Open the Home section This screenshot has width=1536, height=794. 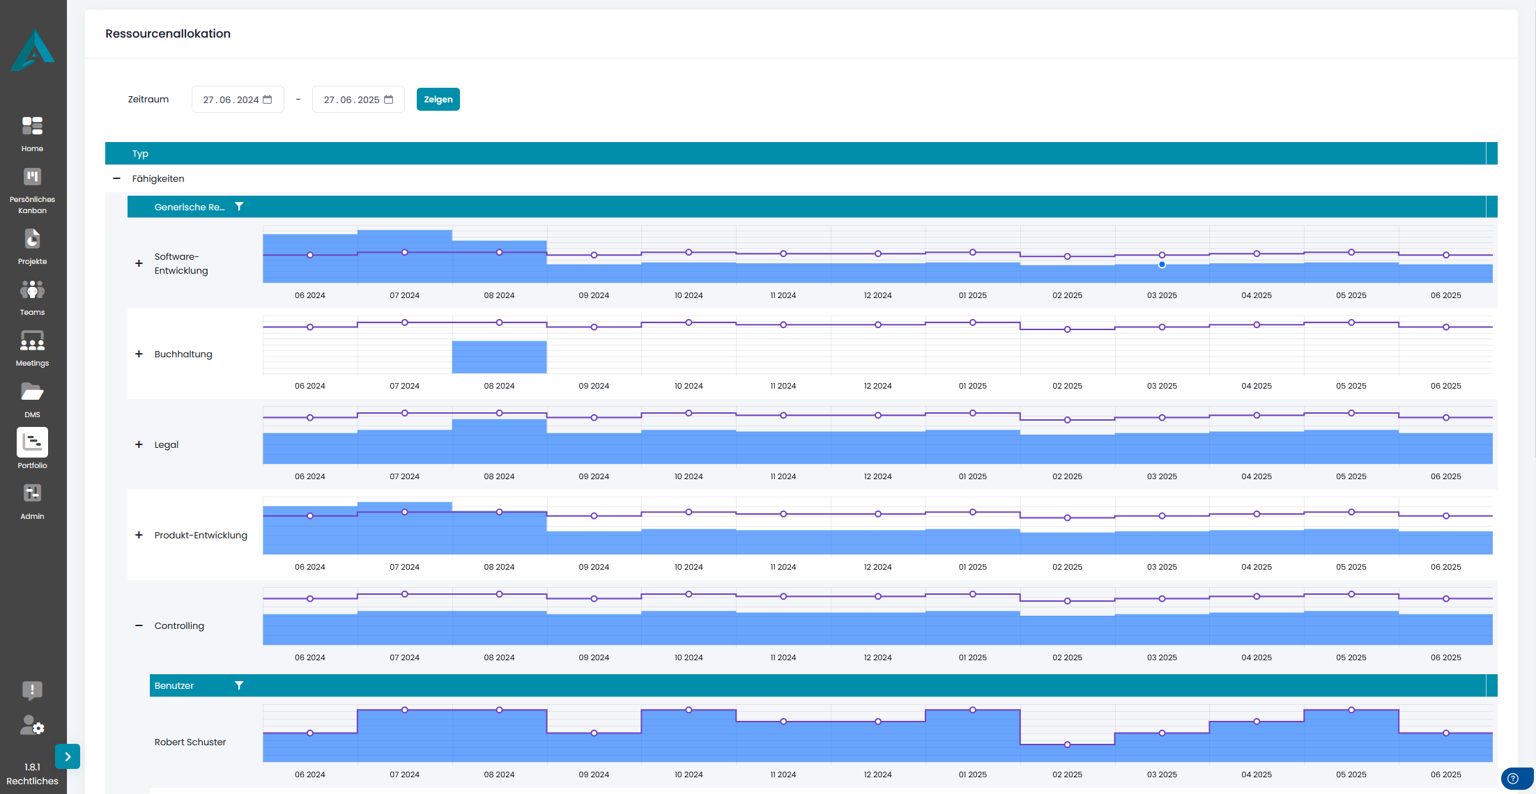[x=32, y=126]
